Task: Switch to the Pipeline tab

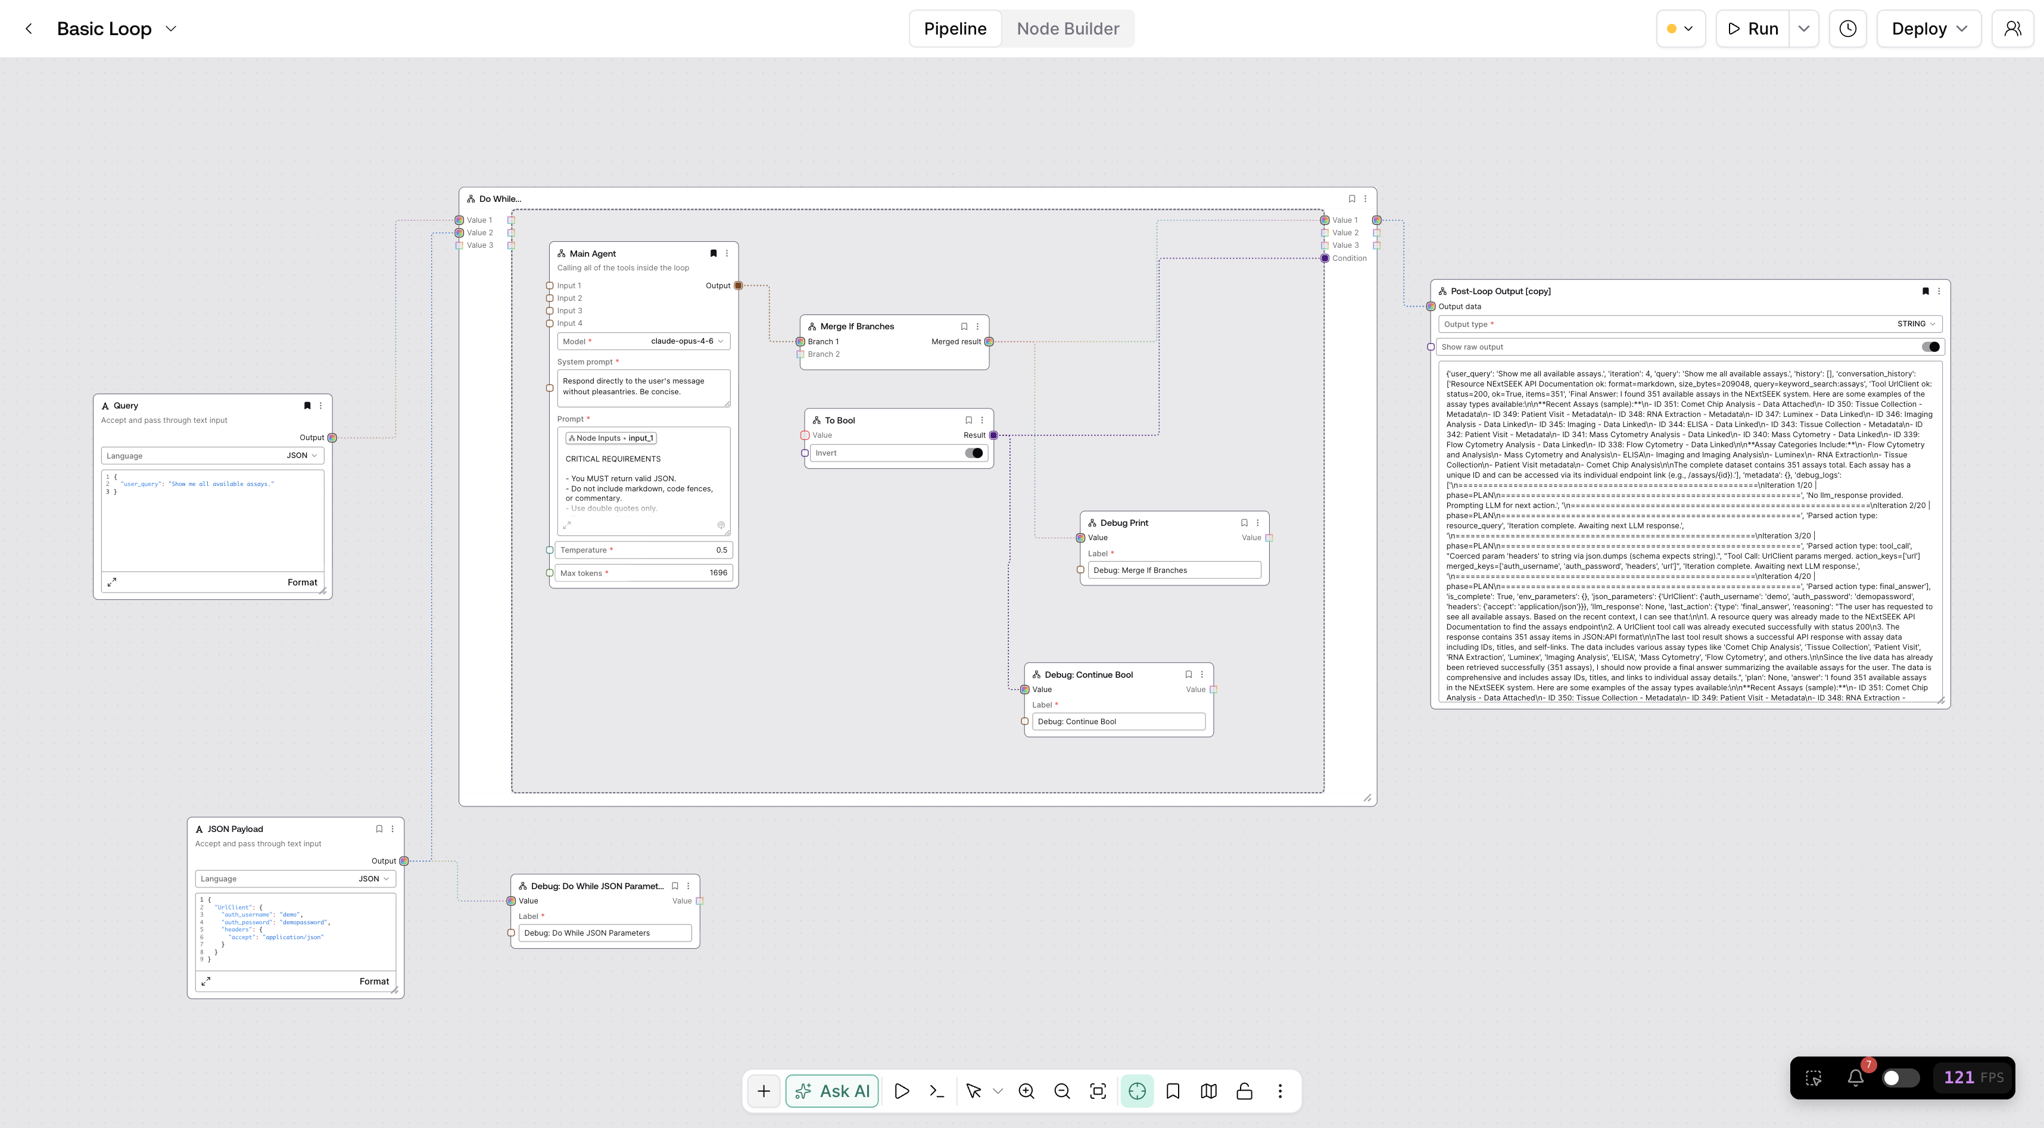Action: tap(955, 29)
